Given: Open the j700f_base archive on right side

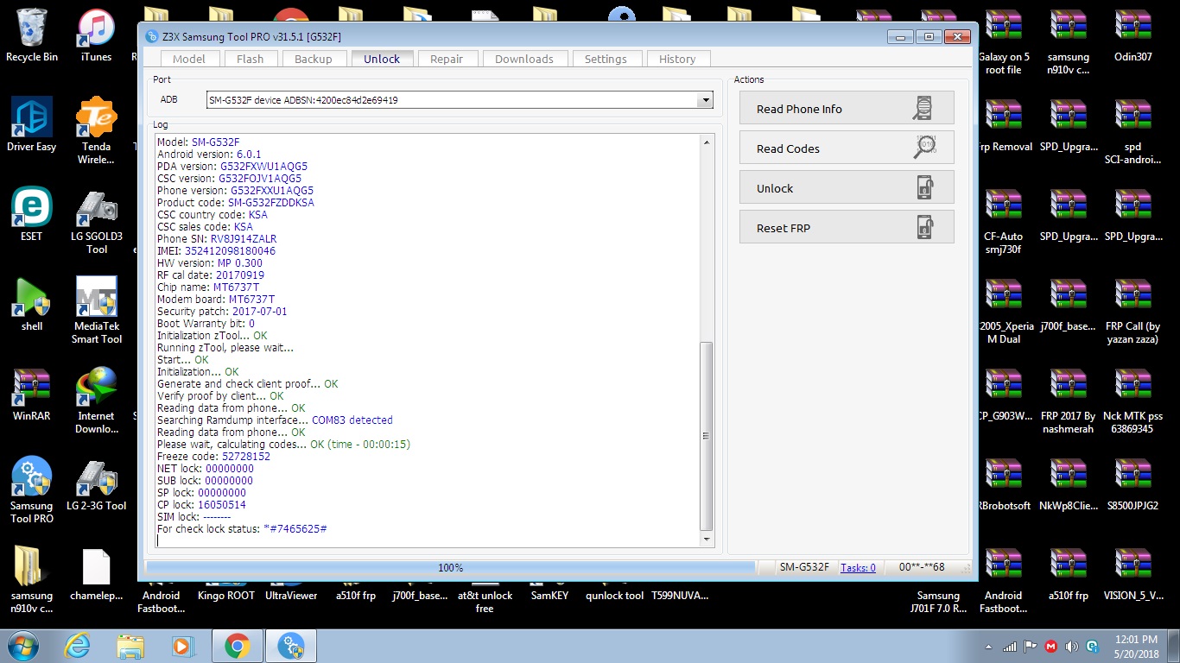Looking at the screenshot, I should pos(1068,304).
